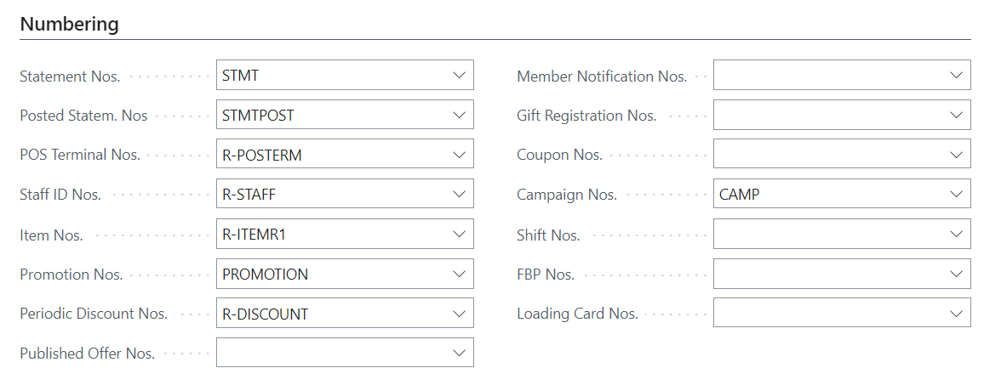The height and width of the screenshot is (385, 984).
Task: Expand the Item Nos. dropdown chevron
Action: coord(460,234)
